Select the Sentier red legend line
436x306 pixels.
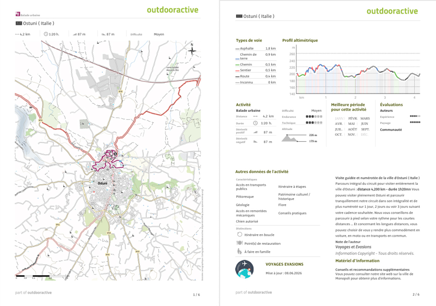[x=237, y=71]
